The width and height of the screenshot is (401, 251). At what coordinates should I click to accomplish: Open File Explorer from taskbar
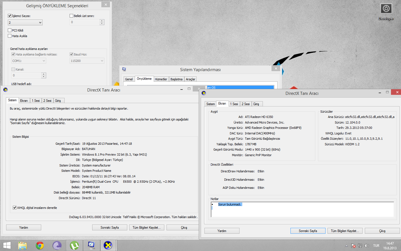click(23, 245)
